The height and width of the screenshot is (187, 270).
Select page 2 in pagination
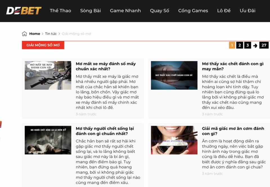(239, 45)
